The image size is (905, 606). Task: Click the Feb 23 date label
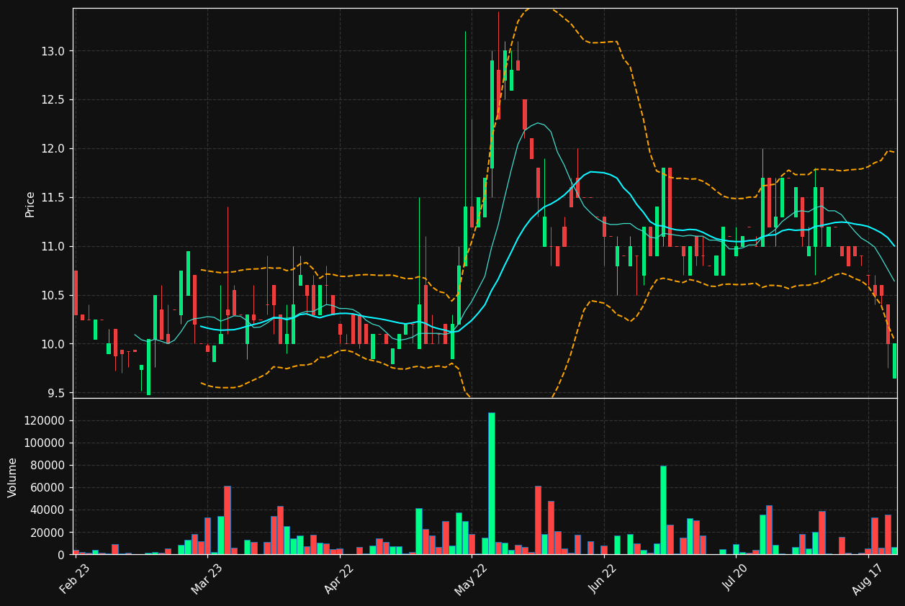74,579
